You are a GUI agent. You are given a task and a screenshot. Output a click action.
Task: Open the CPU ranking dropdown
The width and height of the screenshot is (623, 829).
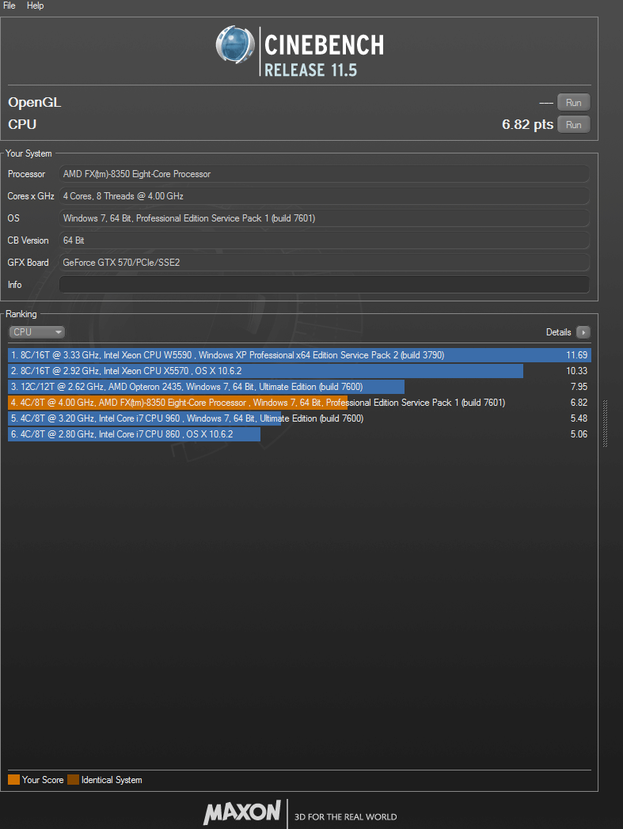pyautogui.click(x=36, y=332)
